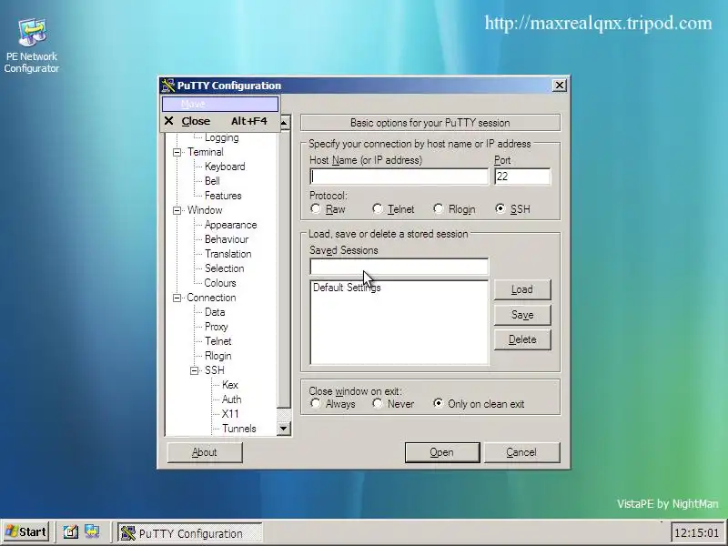Select Rlogin in the category tree
The height and width of the screenshot is (546, 728).
pos(217,356)
